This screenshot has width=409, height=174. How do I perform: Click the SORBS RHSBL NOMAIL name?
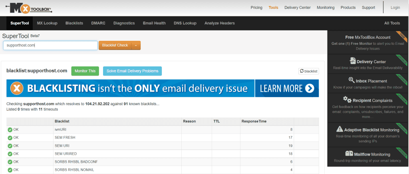pos(74,170)
